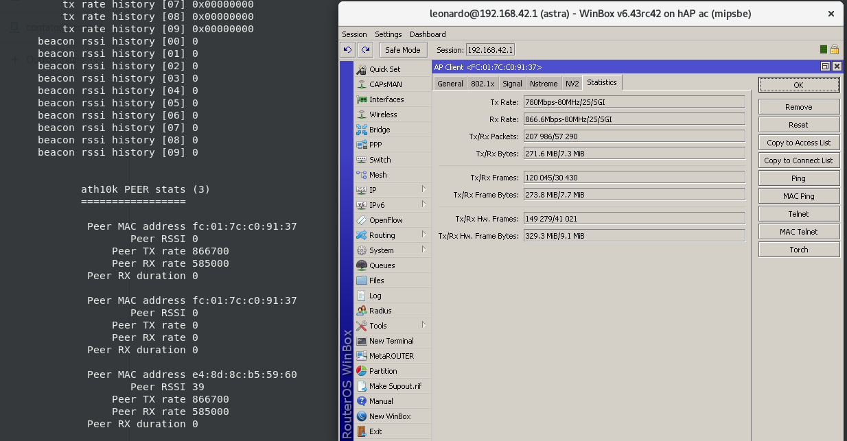Click the Redo arrow icon in WinBox toolbar

pyautogui.click(x=365, y=50)
